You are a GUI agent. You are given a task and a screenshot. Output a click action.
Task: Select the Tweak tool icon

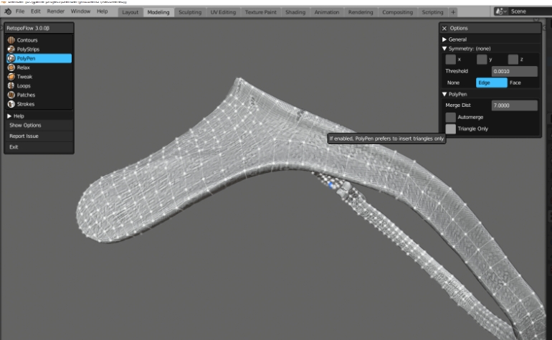pos(11,77)
